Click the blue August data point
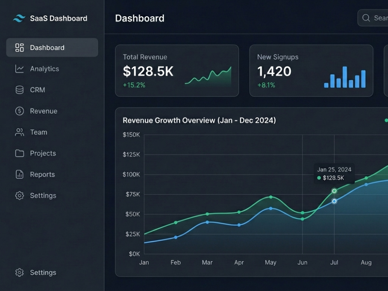This screenshot has height=291, width=388. (x=366, y=184)
